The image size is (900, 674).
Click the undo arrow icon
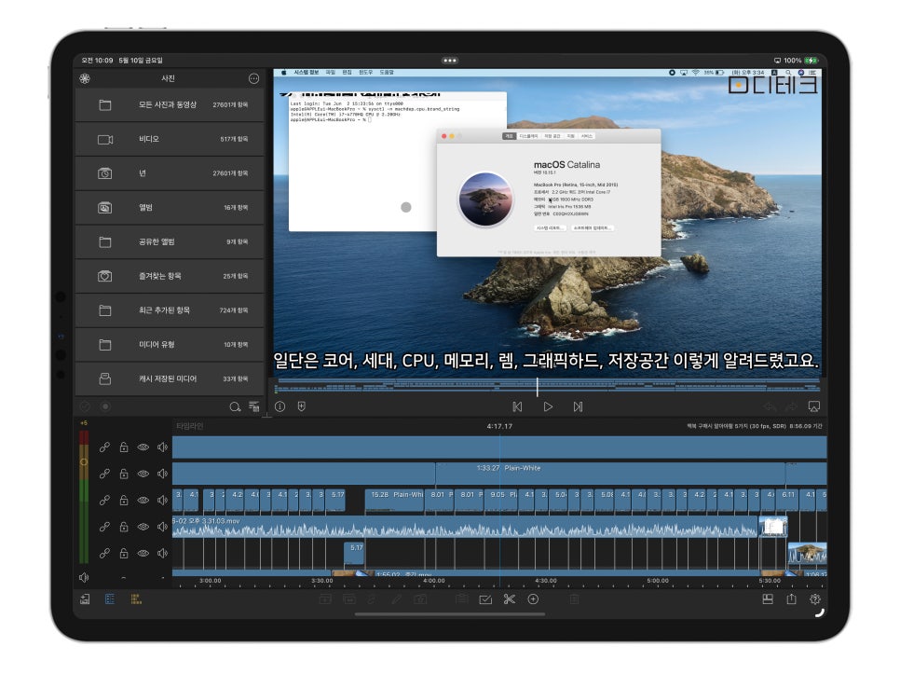pos(770,406)
